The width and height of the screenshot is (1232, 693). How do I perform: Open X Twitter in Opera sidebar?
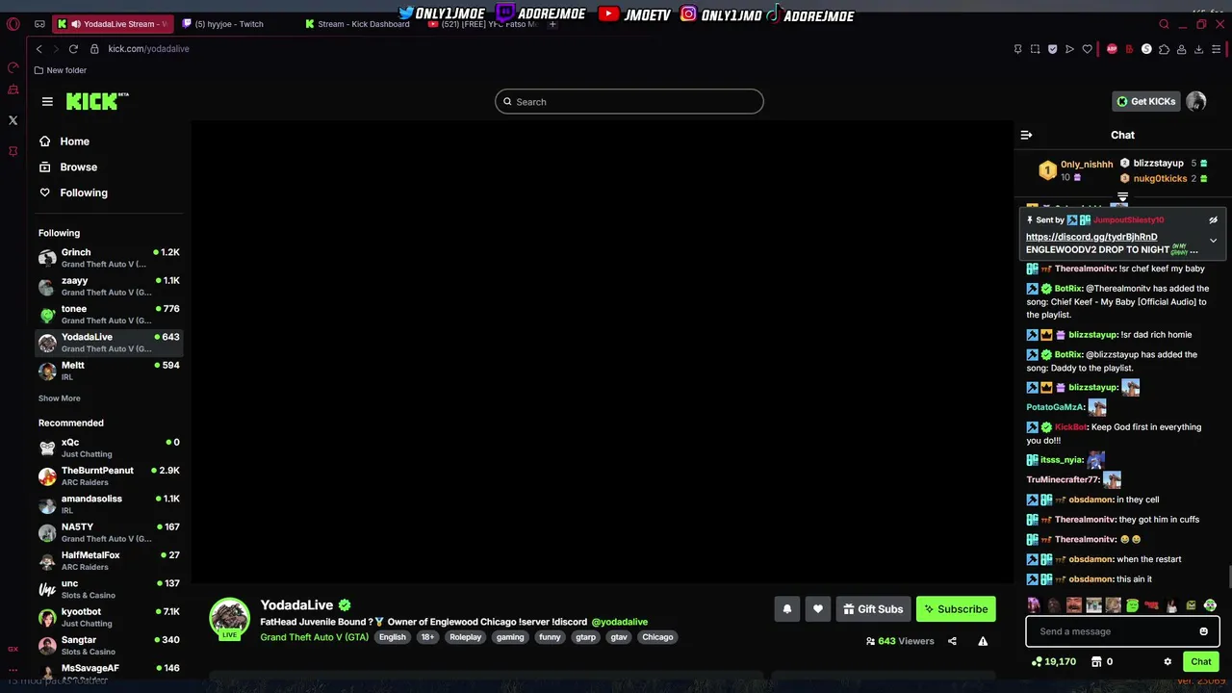(x=13, y=120)
